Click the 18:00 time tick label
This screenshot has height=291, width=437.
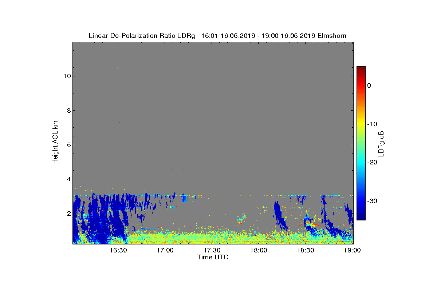tap(259, 250)
